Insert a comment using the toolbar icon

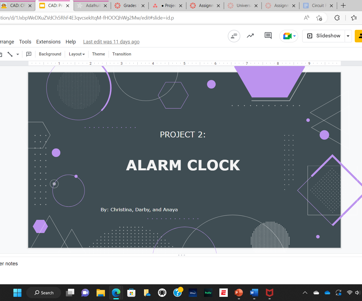[29, 54]
